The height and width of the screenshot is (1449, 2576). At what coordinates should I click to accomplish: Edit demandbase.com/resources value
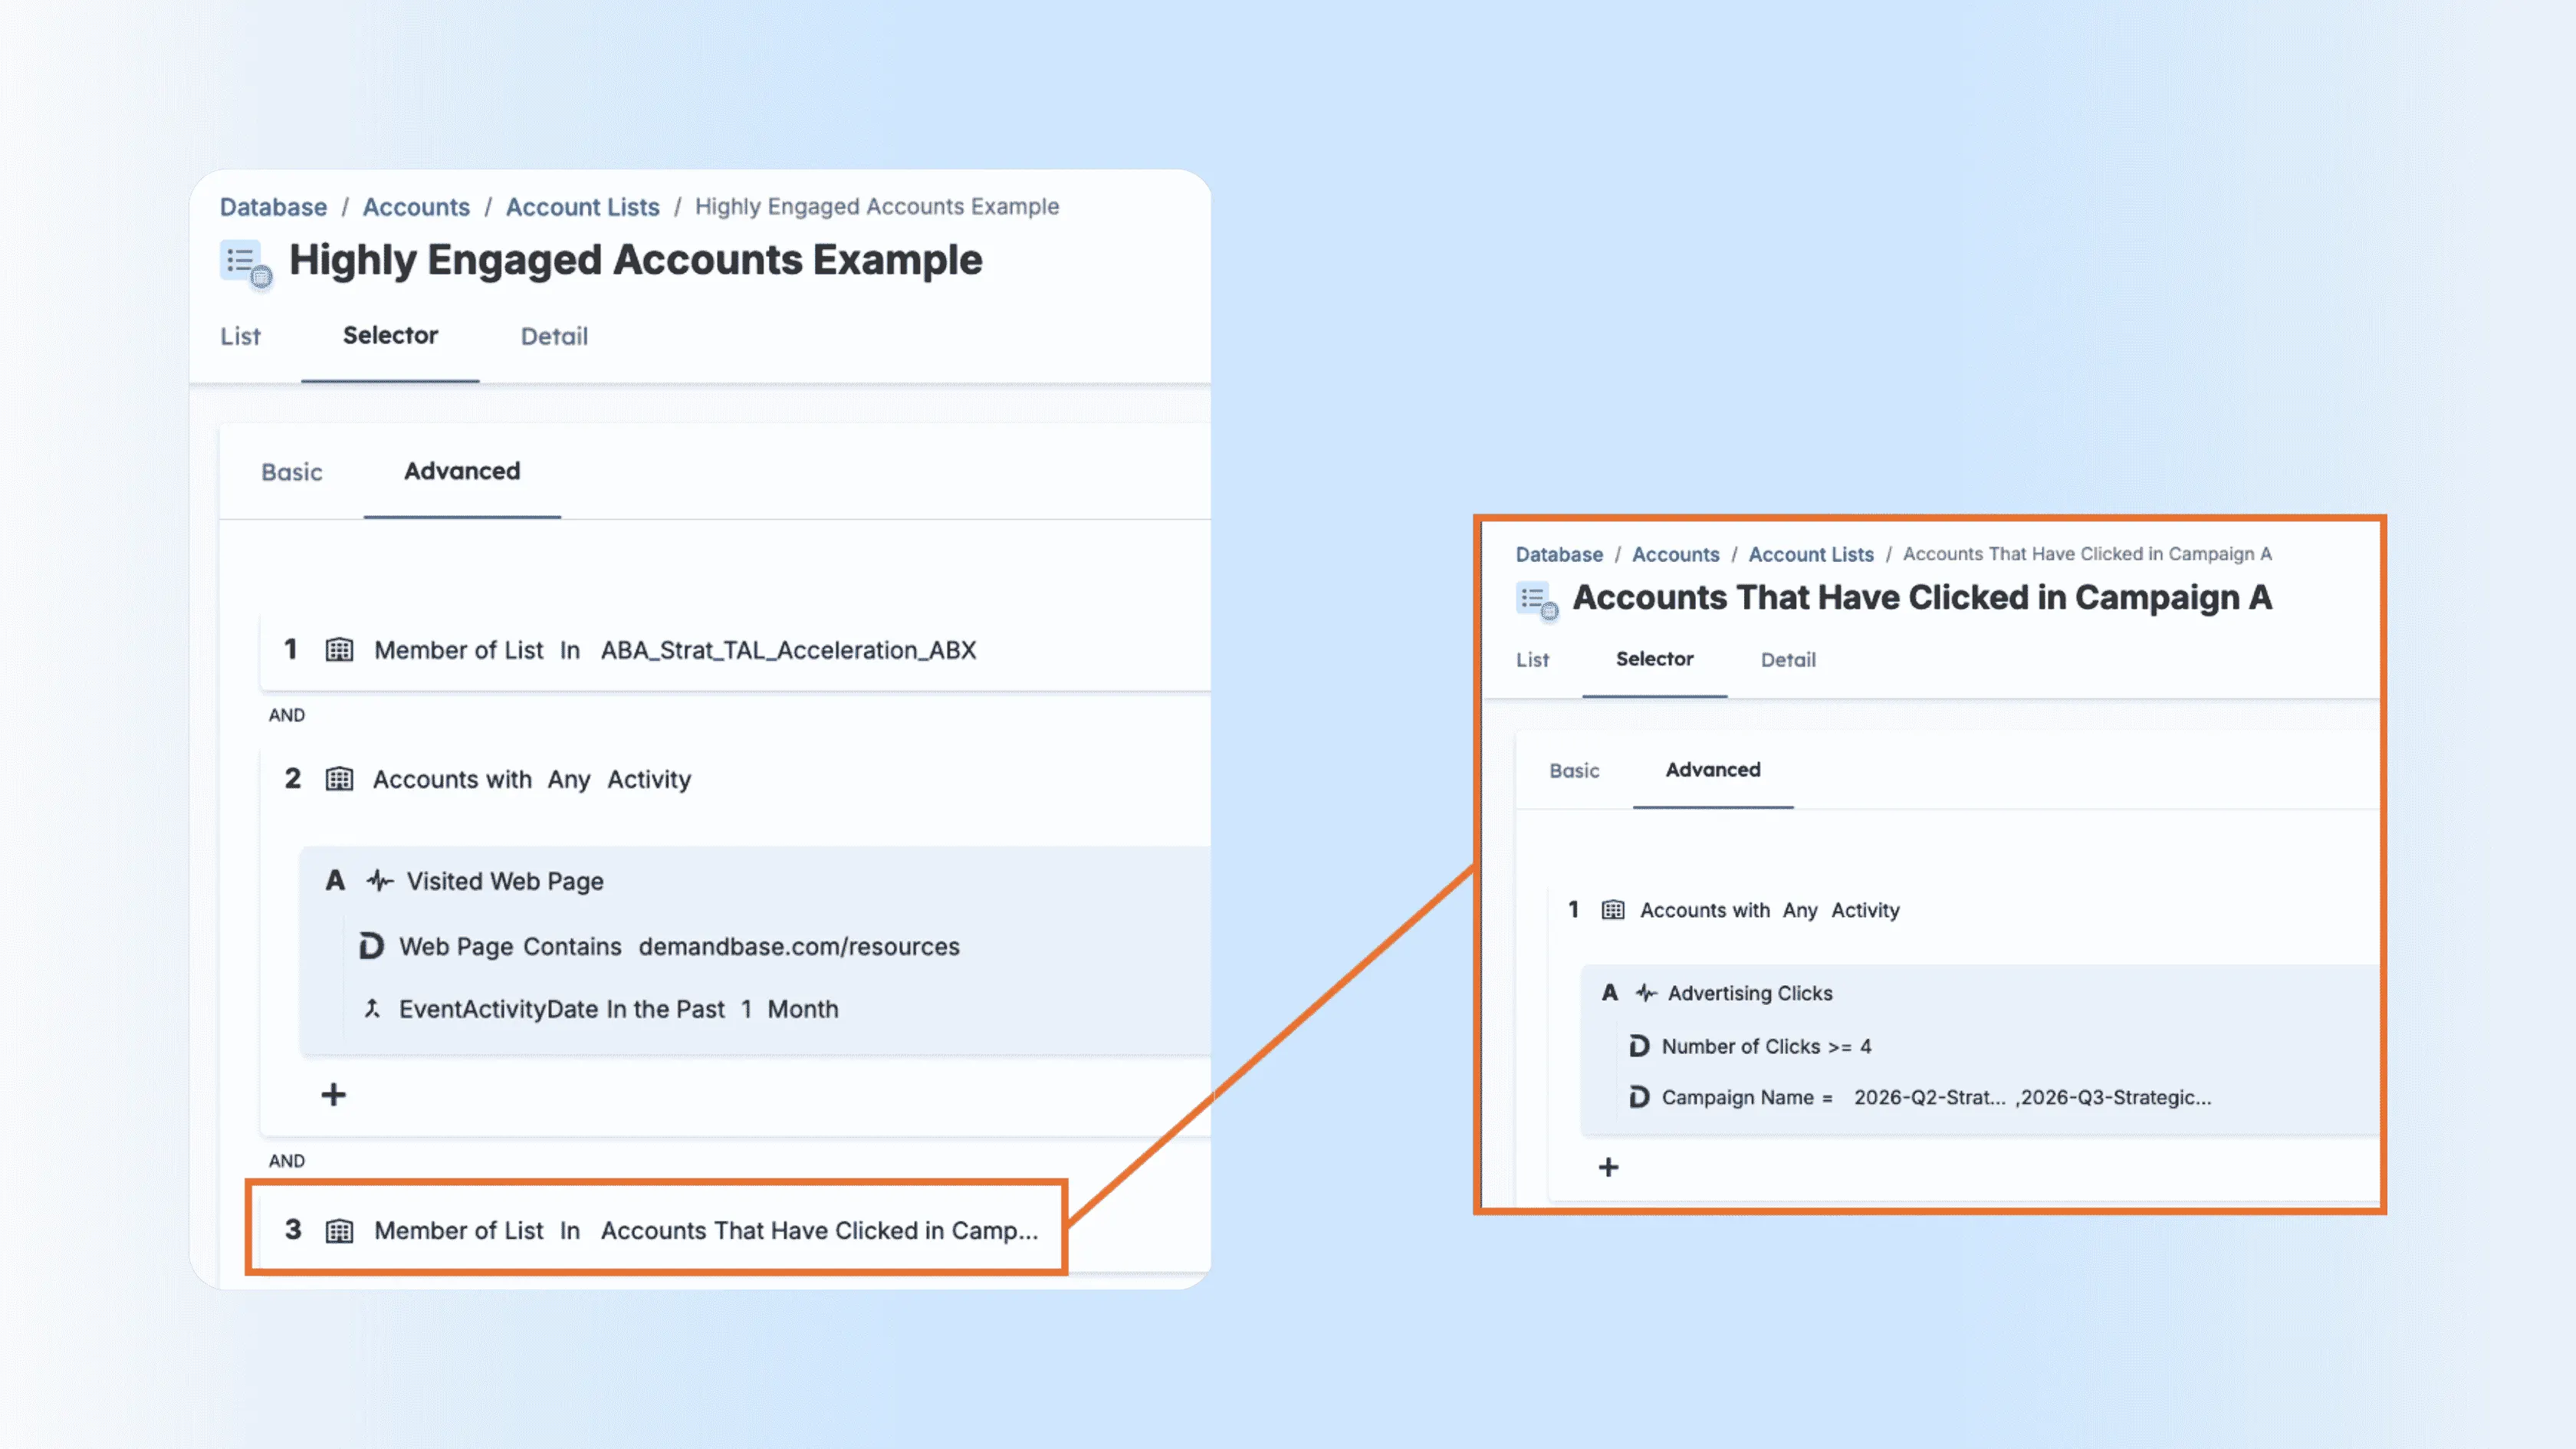799,947
